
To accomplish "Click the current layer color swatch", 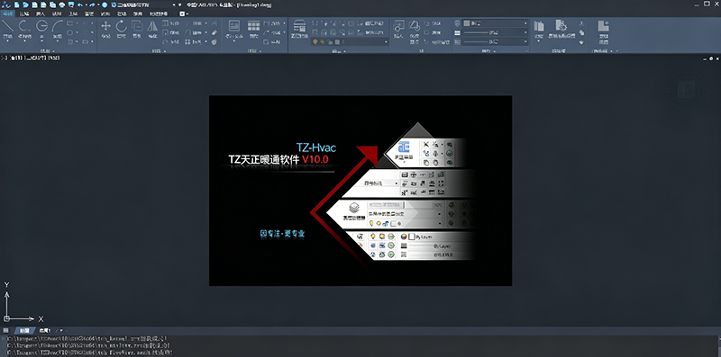I will pos(336,41).
